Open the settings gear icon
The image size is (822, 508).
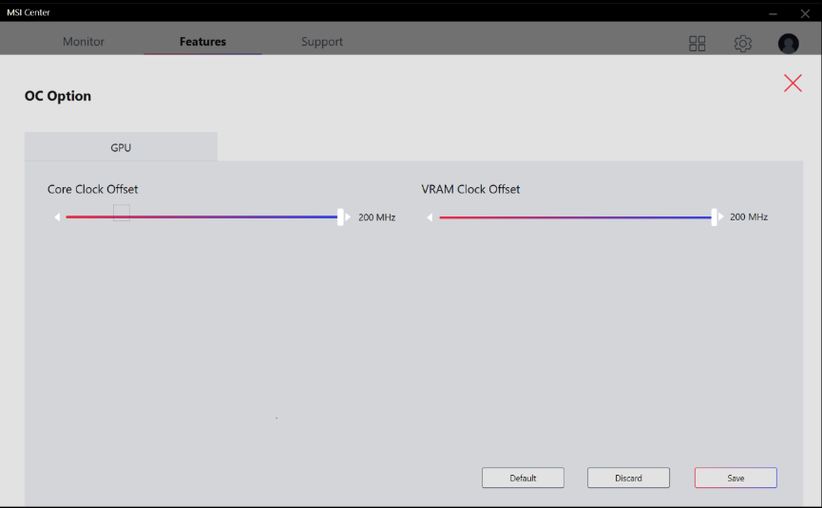tap(743, 44)
